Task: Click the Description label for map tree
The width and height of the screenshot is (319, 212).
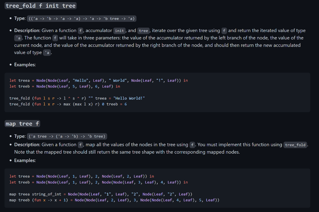Action: coord(28,145)
